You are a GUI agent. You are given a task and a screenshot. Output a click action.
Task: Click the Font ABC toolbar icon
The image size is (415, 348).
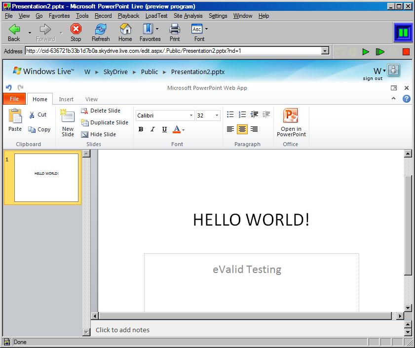pos(197,29)
